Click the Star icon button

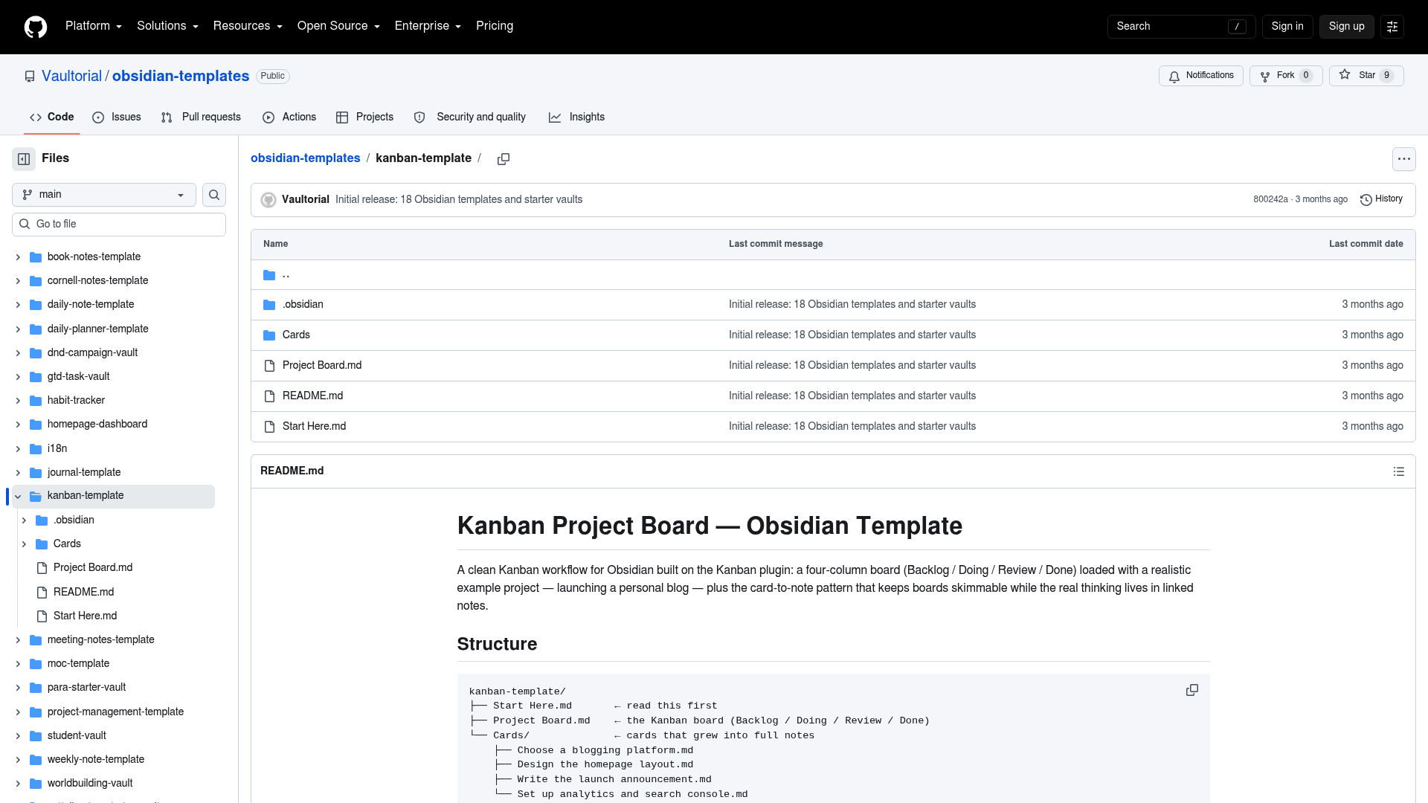[x=1366, y=75]
